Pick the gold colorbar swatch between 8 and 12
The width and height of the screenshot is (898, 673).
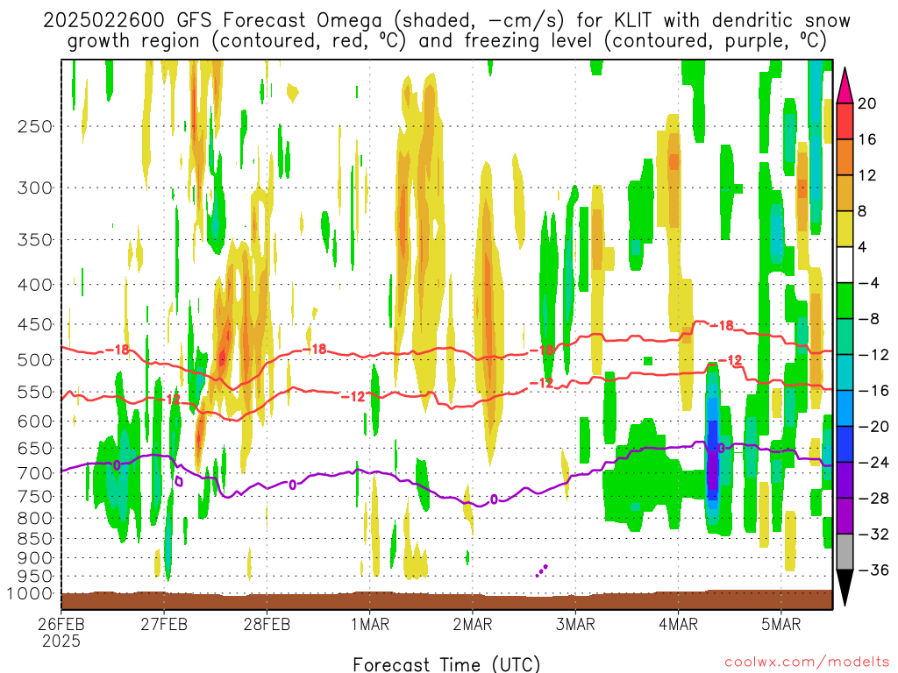pyautogui.click(x=845, y=194)
